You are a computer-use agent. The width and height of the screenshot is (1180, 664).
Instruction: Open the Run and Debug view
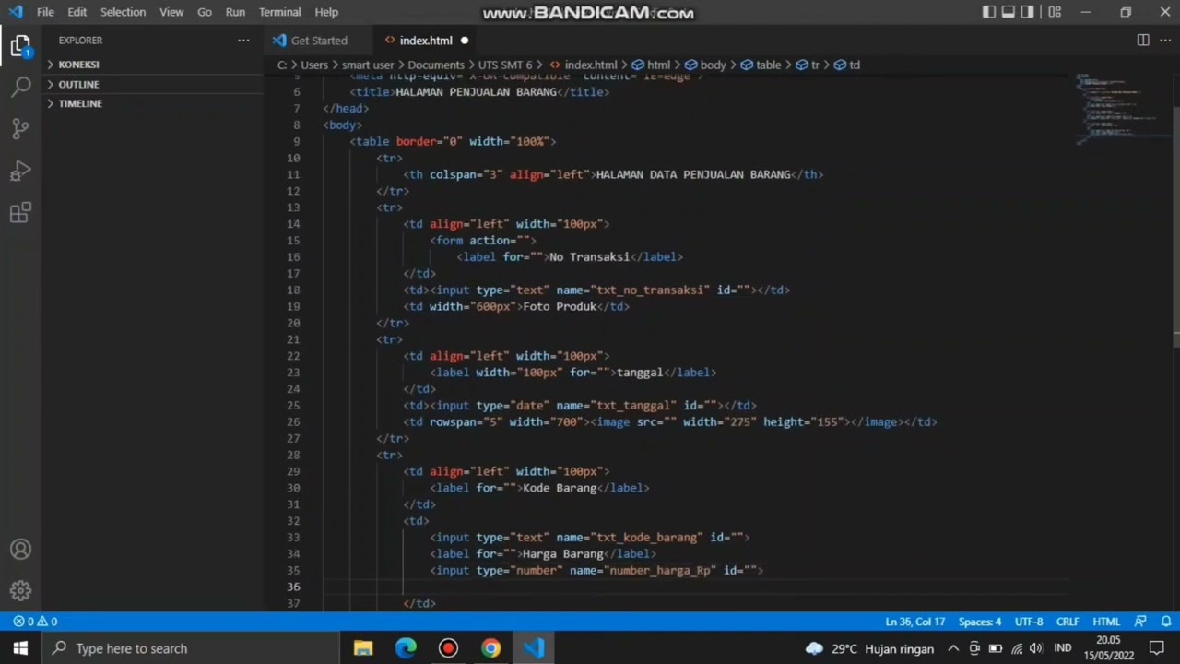tap(20, 172)
